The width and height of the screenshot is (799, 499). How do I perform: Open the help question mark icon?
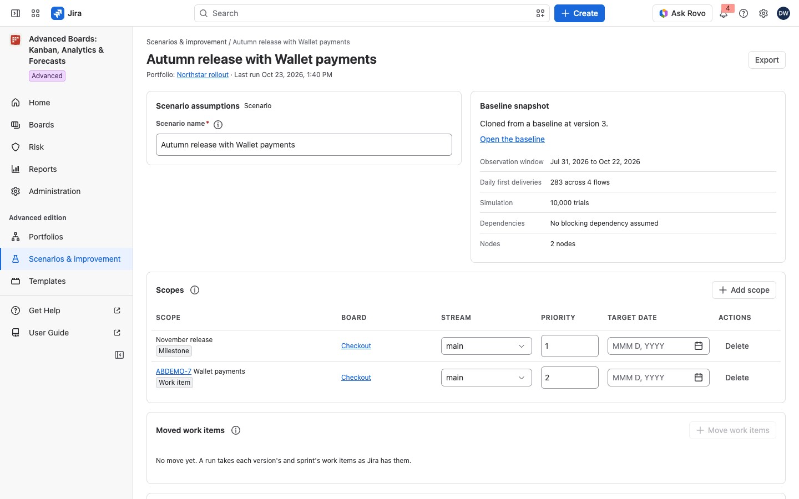point(744,13)
